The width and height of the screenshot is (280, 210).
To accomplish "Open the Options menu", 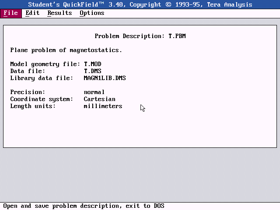I will pos(92,13).
